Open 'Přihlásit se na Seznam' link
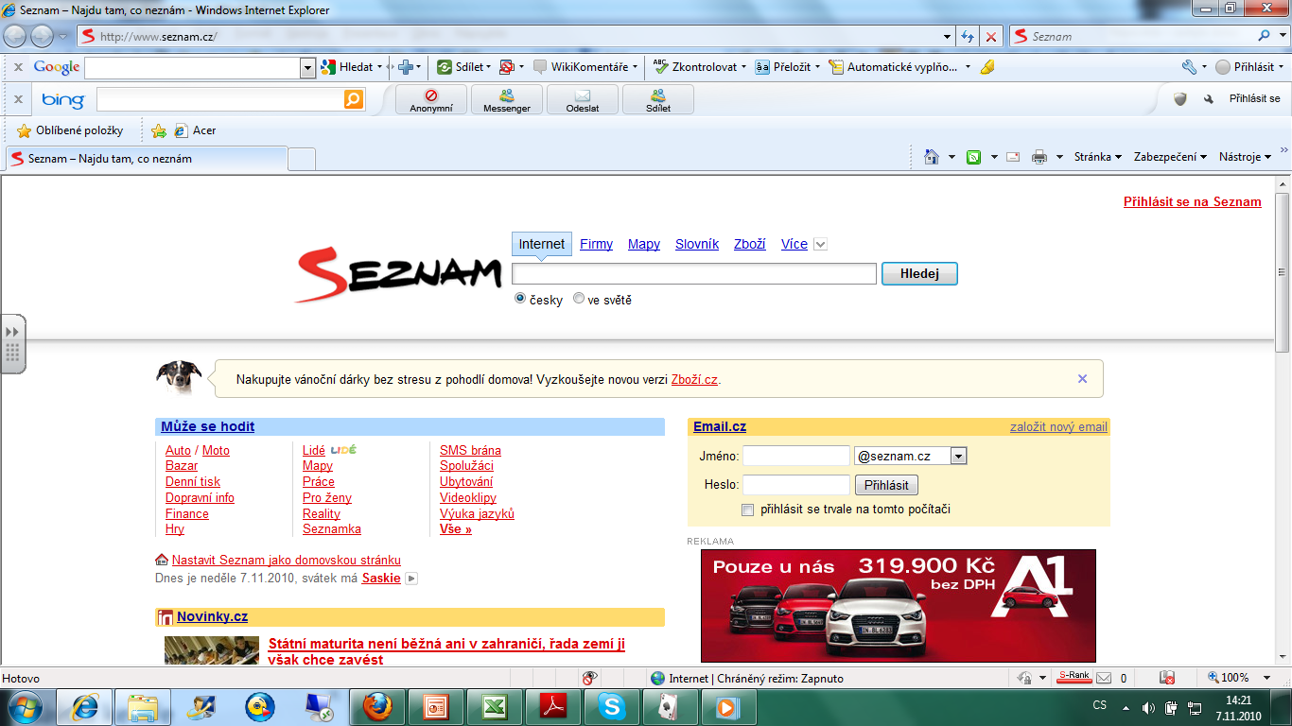1292x726 pixels. (1193, 201)
